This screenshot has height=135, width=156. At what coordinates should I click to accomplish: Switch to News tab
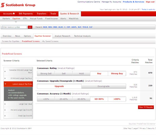[18, 36]
